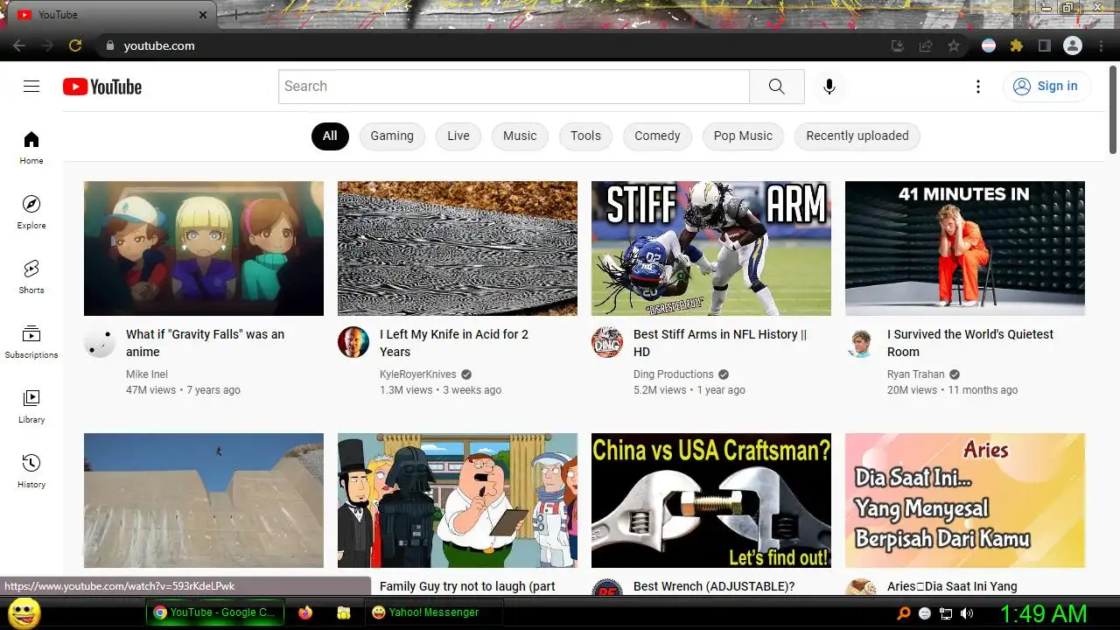1120x630 pixels.
Task: Open the knife in acid video thumbnail
Action: pyautogui.click(x=458, y=248)
